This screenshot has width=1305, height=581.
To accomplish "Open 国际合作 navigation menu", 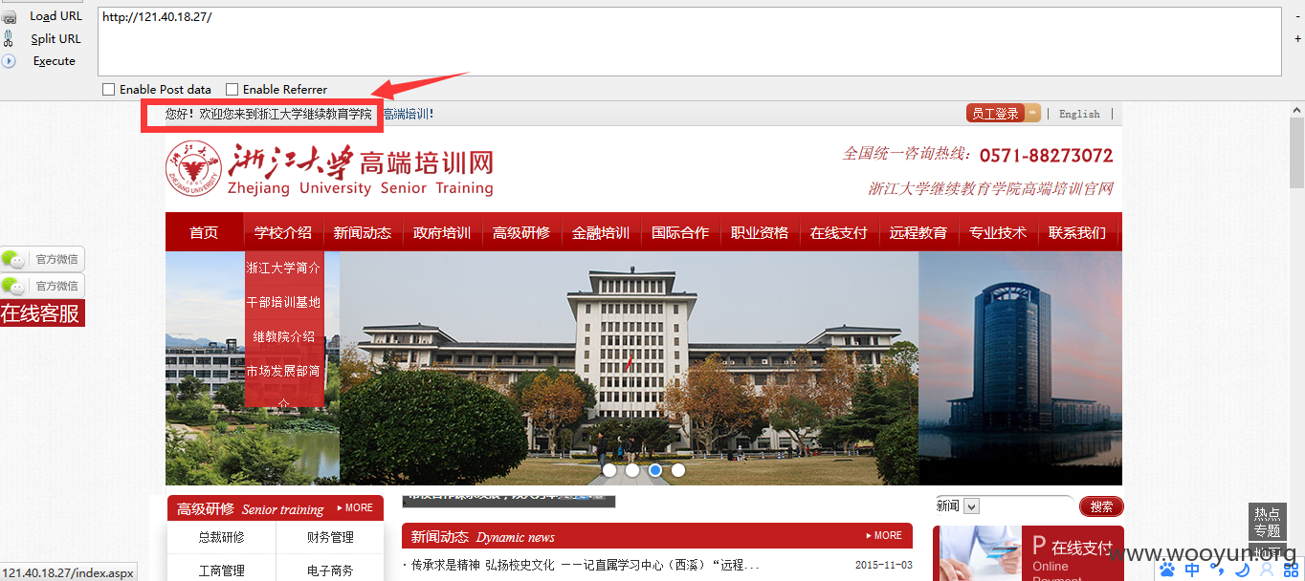I will coord(680,232).
